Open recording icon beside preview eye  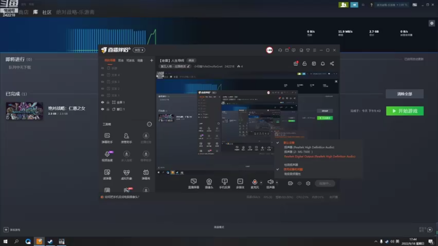291,183
